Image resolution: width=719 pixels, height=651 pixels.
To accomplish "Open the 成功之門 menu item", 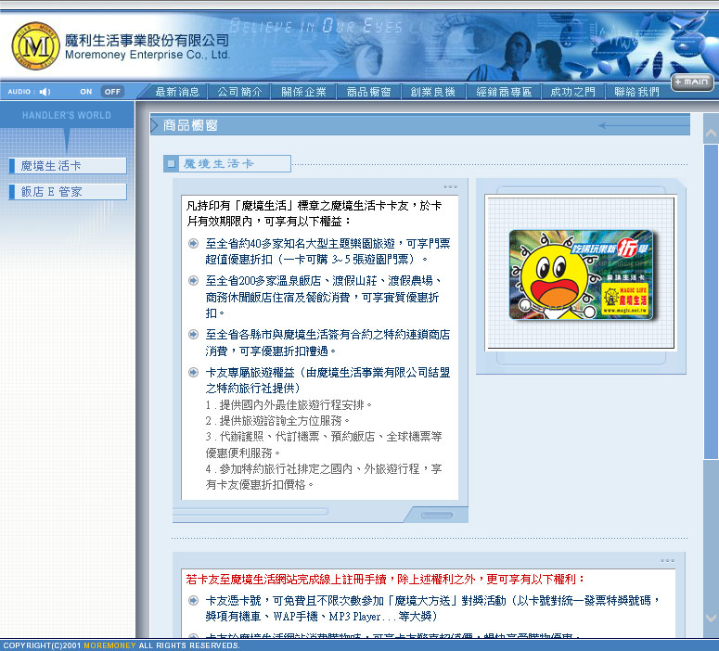I will point(572,92).
